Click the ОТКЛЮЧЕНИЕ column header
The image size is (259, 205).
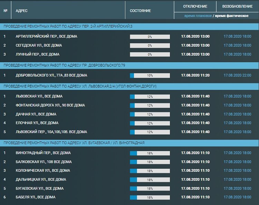pyautogui.click(x=195, y=6)
